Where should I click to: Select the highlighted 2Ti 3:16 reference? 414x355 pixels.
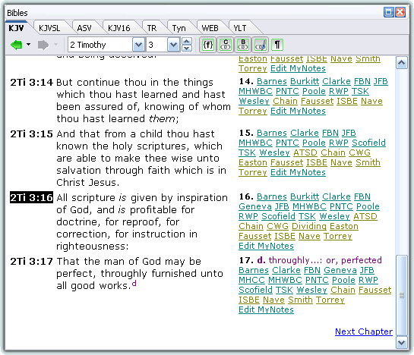(x=31, y=197)
